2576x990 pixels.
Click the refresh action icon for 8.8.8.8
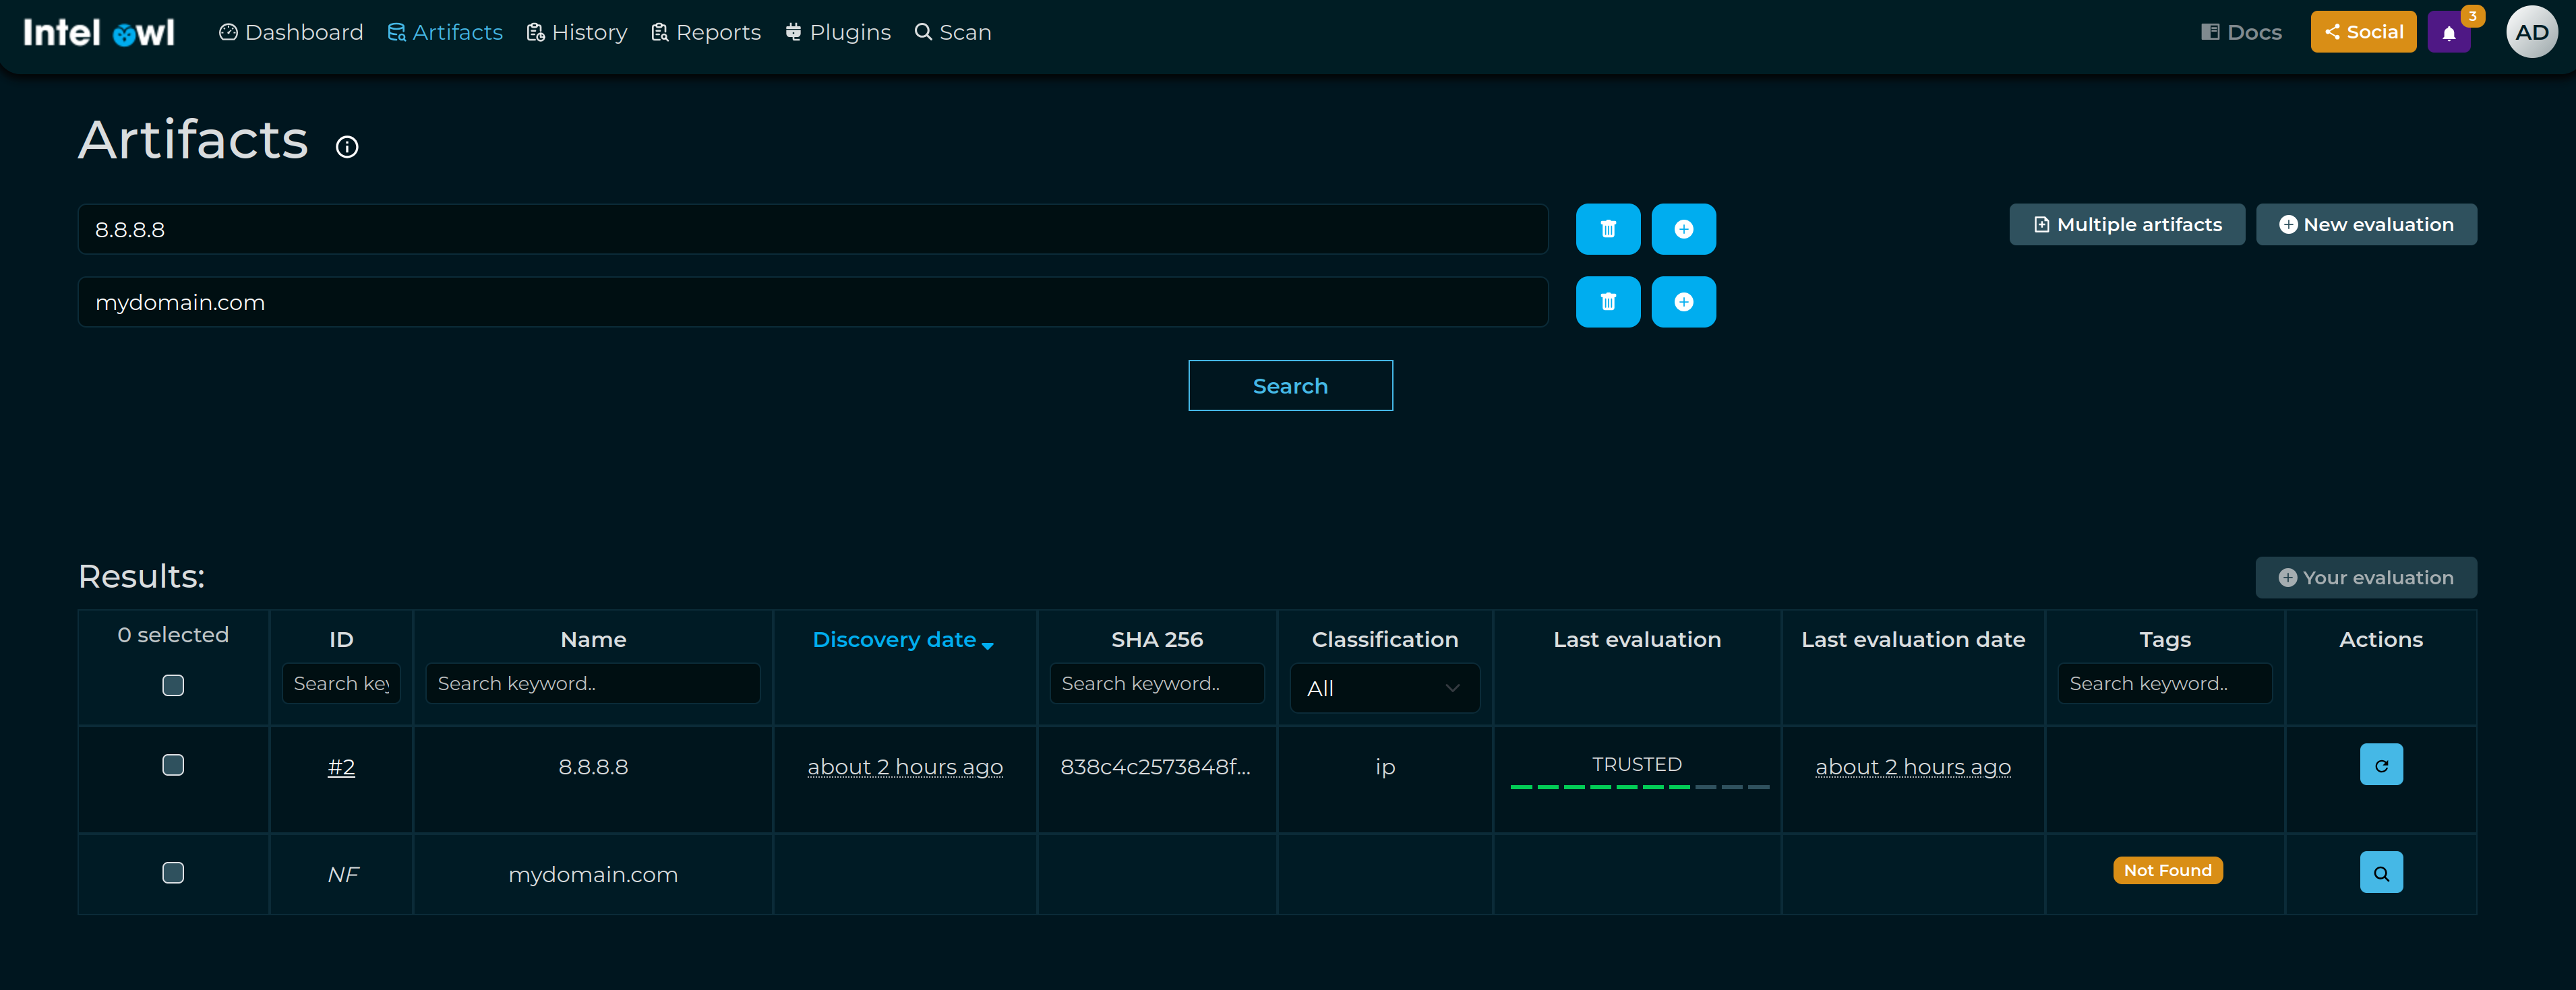2381,765
